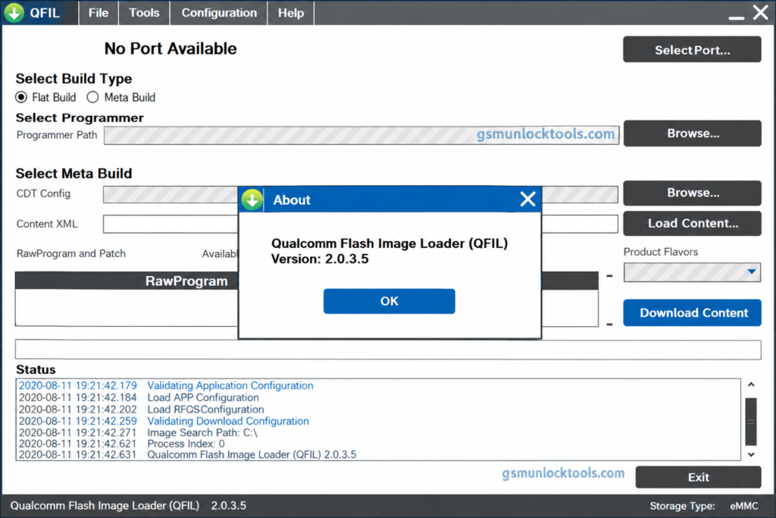
Task: Click the lower minus button beside RawProgram table
Action: coord(609,325)
